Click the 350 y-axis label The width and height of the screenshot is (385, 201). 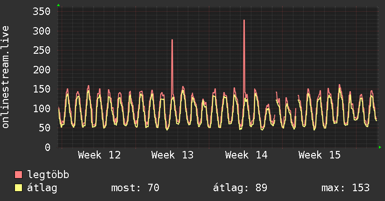(42, 11)
